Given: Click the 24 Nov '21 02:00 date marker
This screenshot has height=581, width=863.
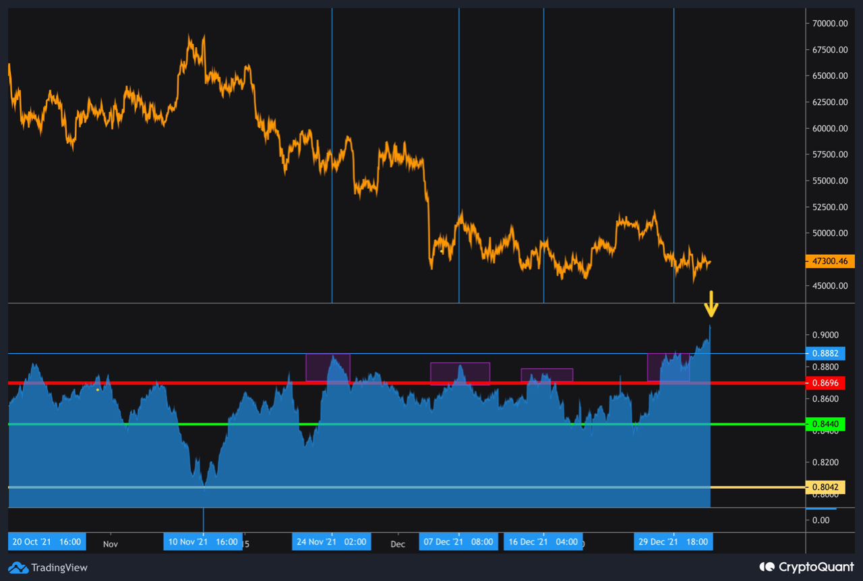Looking at the screenshot, I should (x=331, y=542).
